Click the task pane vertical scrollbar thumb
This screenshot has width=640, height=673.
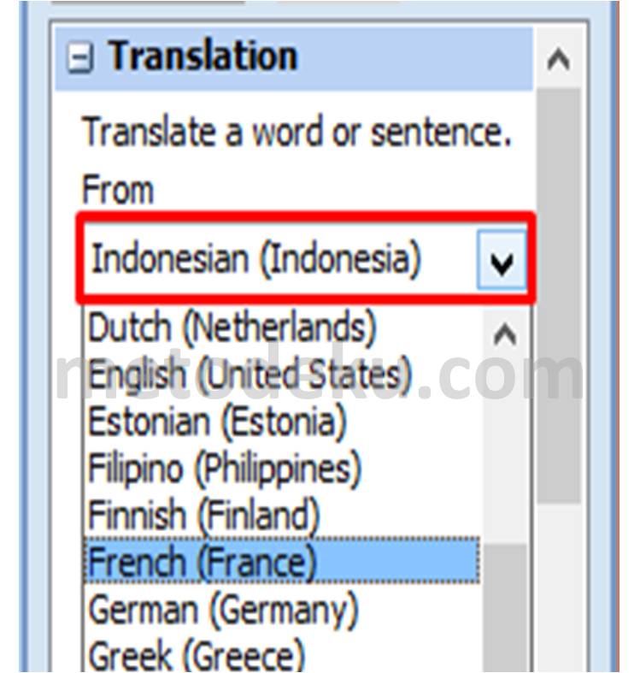pyautogui.click(x=559, y=295)
